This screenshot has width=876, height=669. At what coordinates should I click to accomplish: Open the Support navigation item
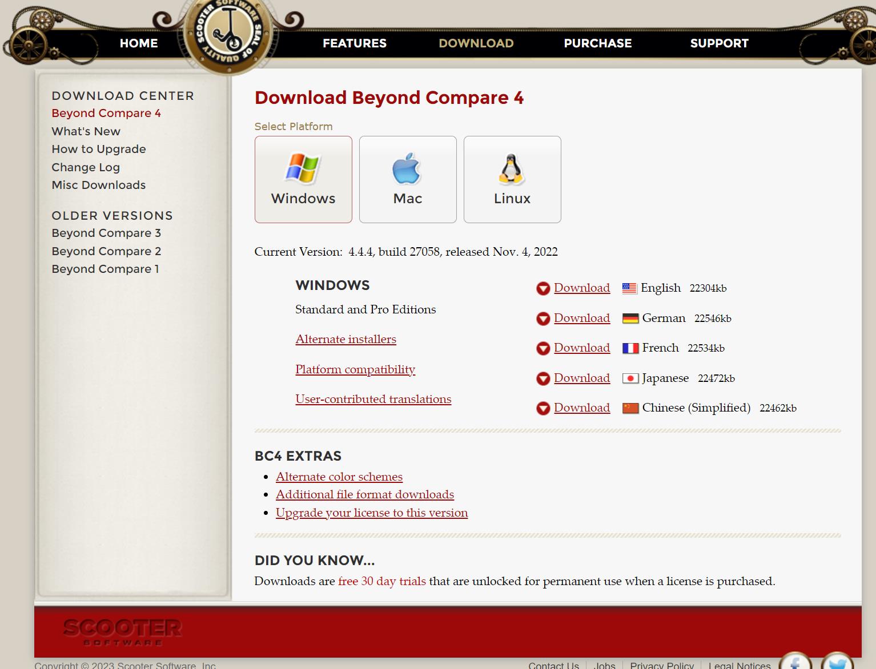coord(719,43)
